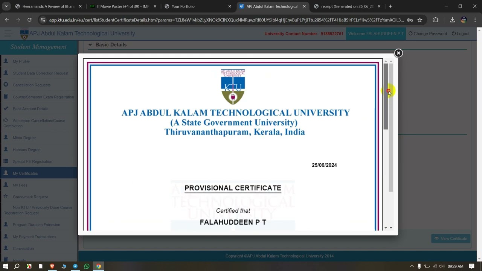The width and height of the screenshot is (482, 271).
Task: Open Special FE Registration
Action: pos(32,161)
